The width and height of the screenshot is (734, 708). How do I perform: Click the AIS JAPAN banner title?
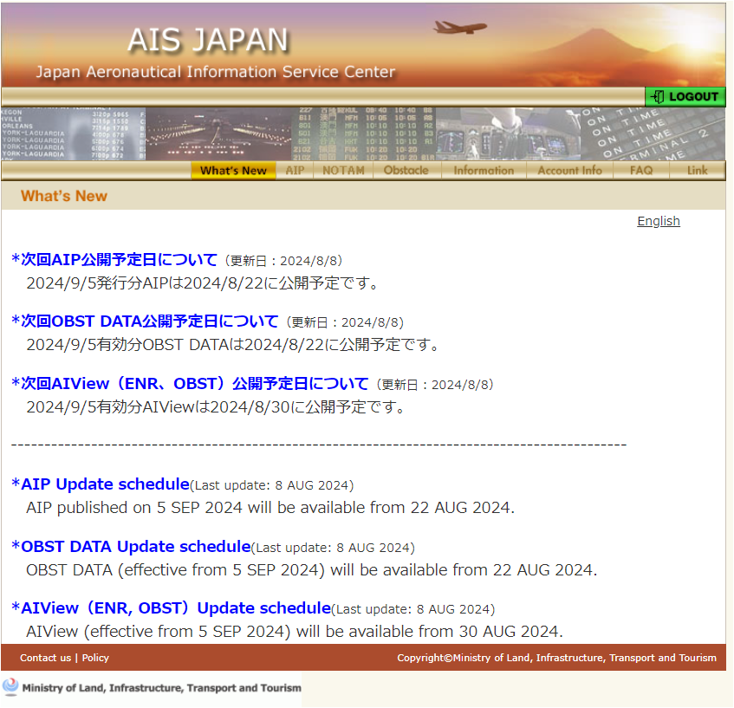click(x=208, y=40)
